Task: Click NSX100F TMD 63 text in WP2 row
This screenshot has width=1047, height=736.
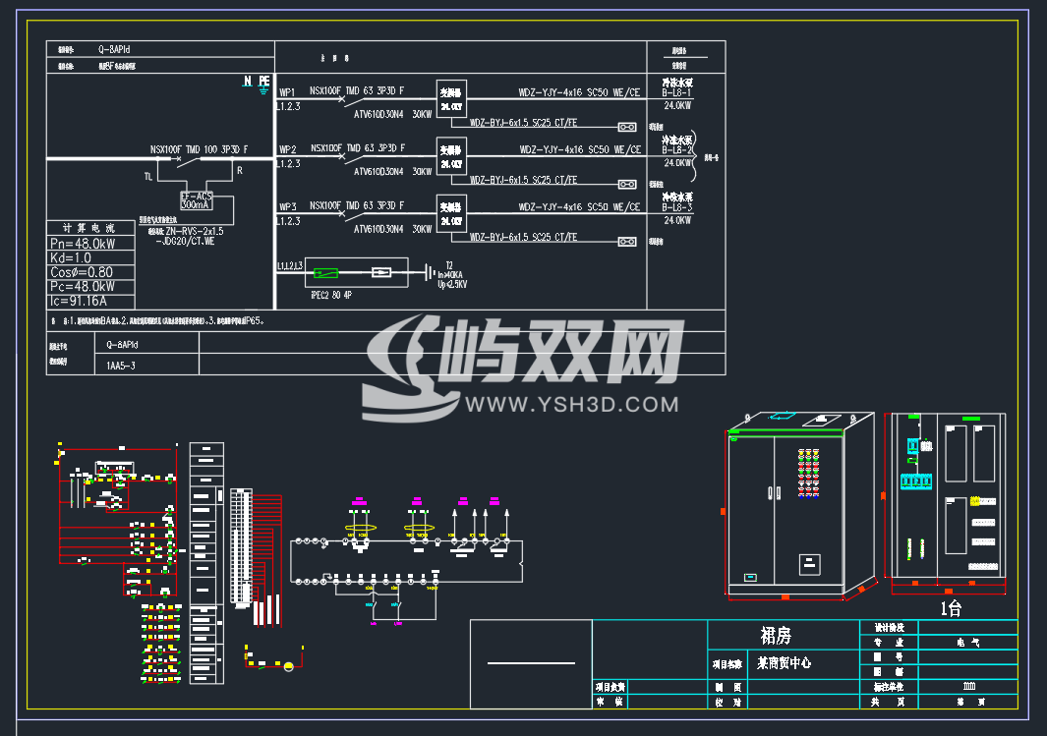Action: click(x=357, y=148)
